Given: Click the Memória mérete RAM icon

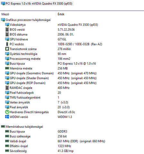Looking at the screenshot, I should [x=7, y=68].
